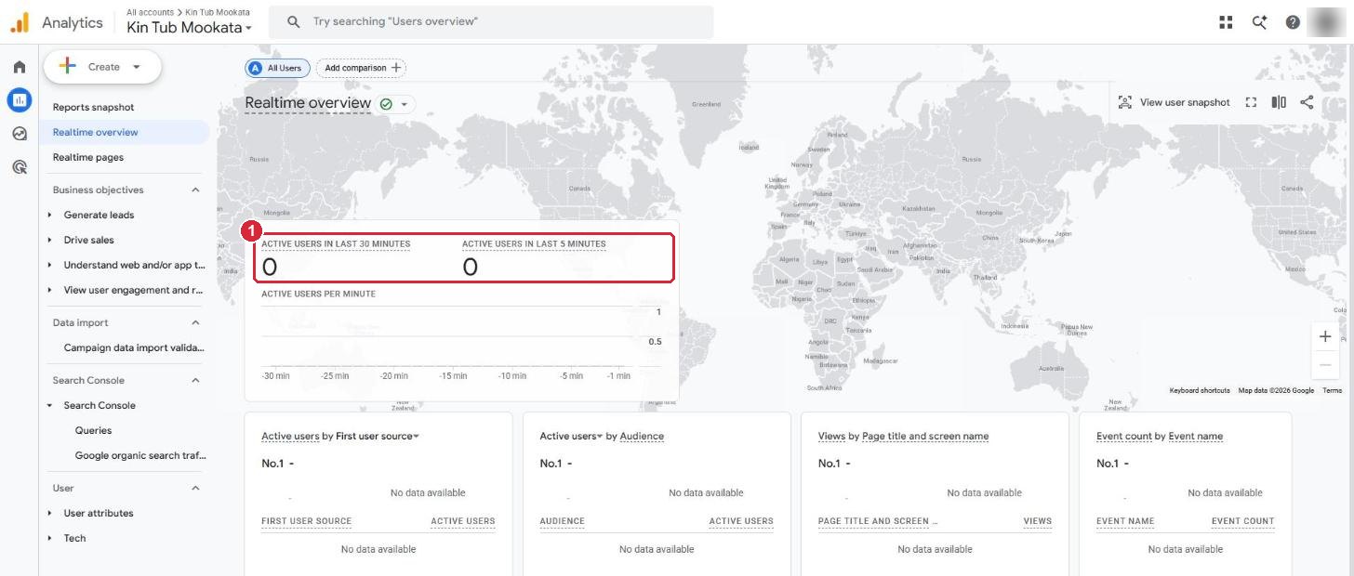
Task: Click AUDIENCE column header
Action: [x=562, y=521]
